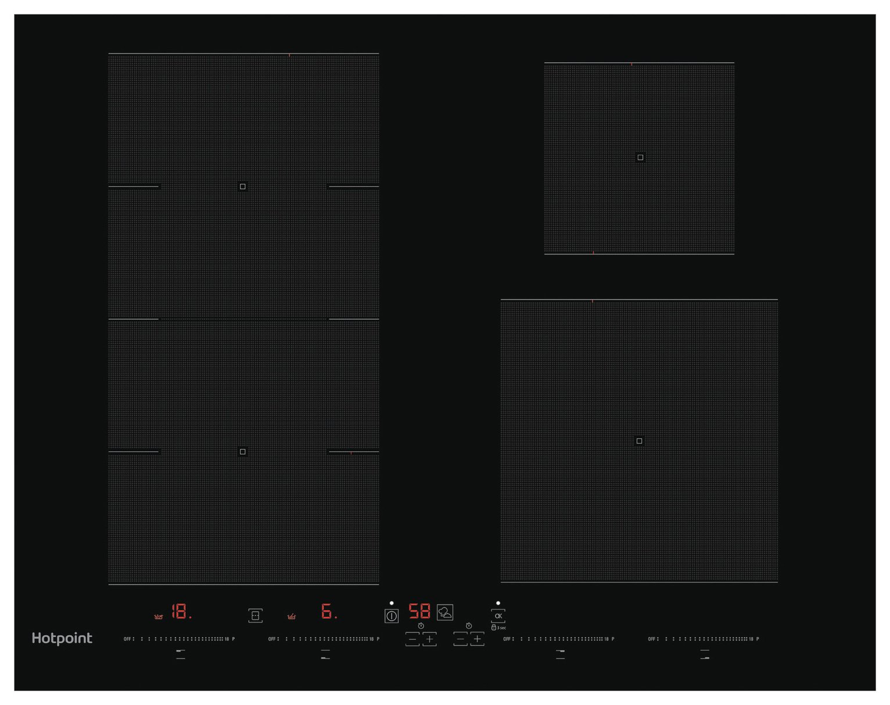
Task: Select P boost on second zone slider
Action: tap(378, 639)
